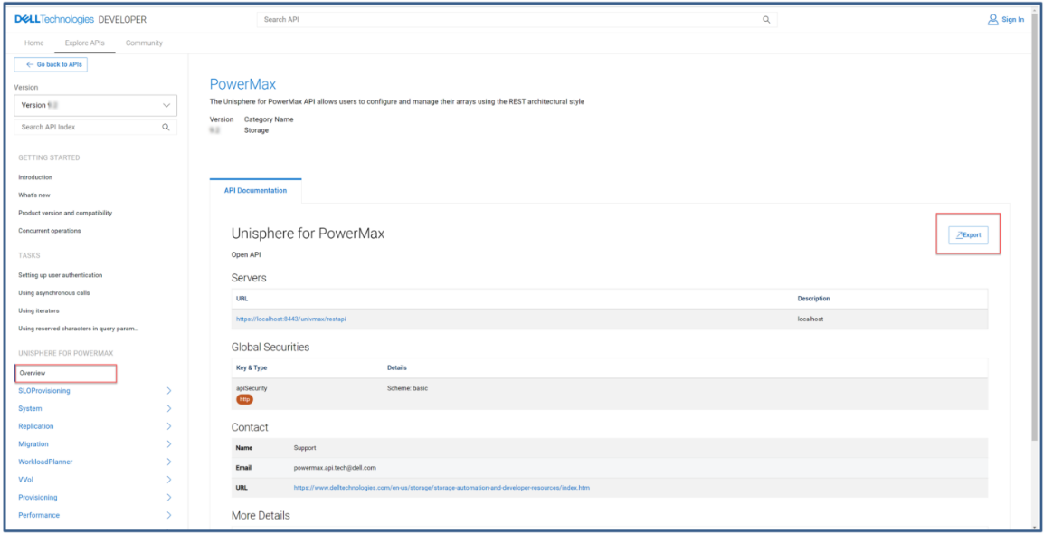
Task: Open the Introduction page in sidebar
Action: coord(35,177)
